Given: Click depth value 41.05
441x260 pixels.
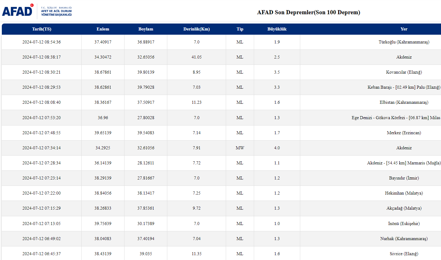Looking at the screenshot, I should pyautogui.click(x=197, y=57).
